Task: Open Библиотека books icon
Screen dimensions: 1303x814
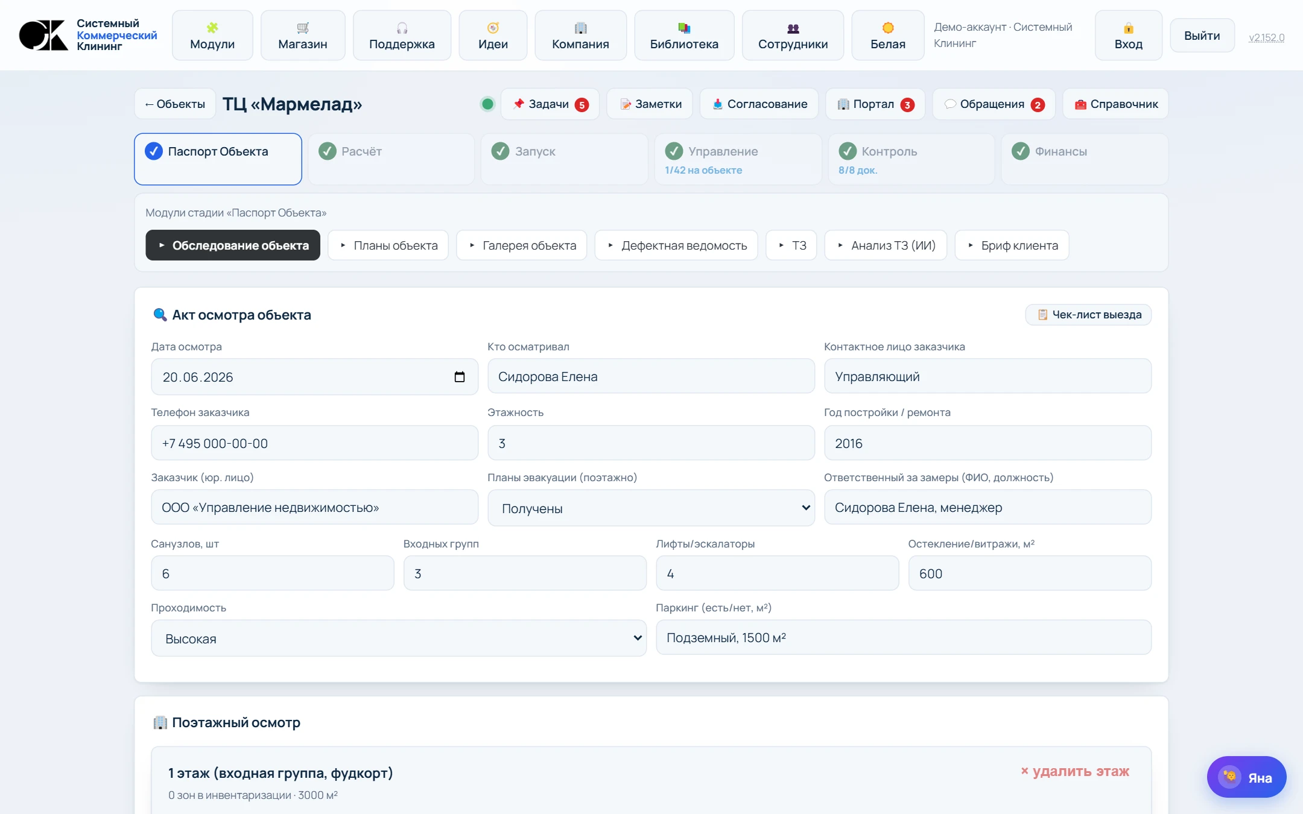Action: pos(684,28)
